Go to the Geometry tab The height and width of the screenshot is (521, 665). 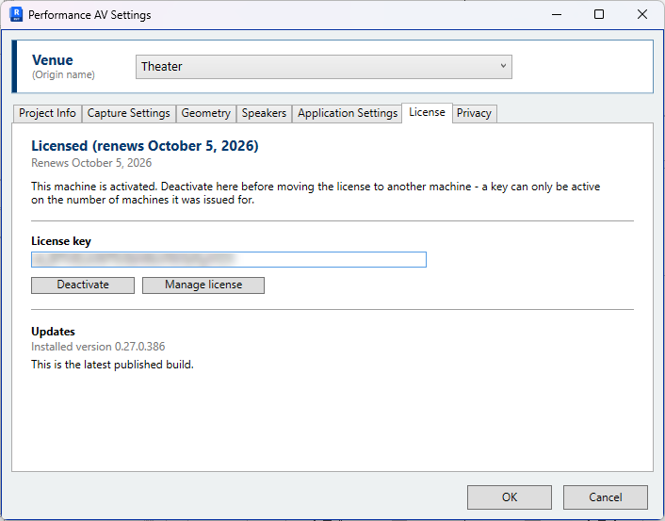click(205, 113)
